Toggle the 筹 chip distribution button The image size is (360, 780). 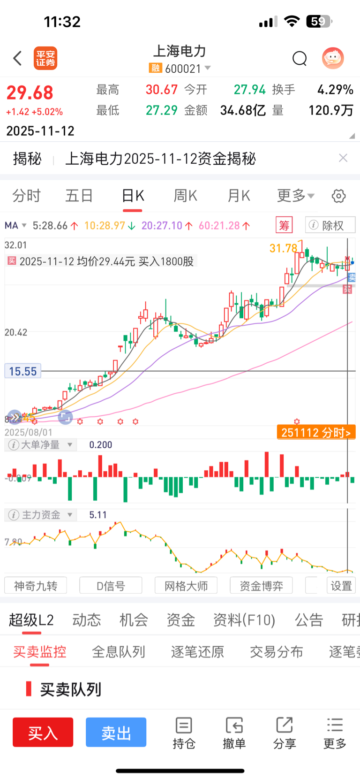(x=284, y=225)
